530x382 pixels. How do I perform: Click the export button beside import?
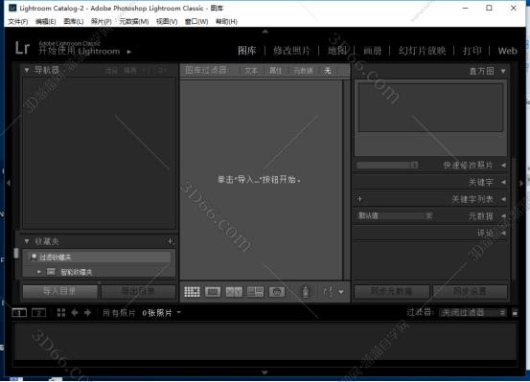point(138,292)
